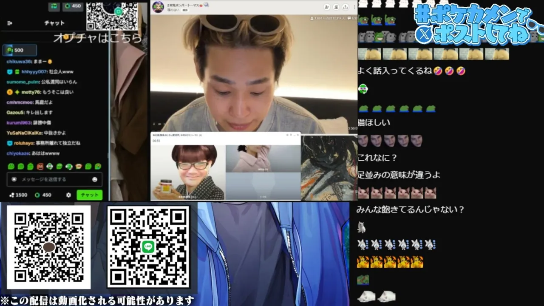Open the 450 points counter above the chat header

pyautogui.click(x=73, y=6)
